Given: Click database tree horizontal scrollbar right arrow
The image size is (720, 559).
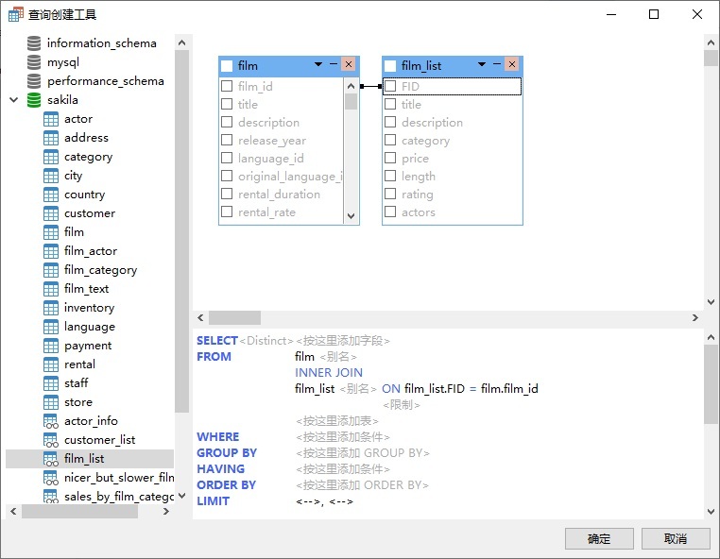Looking at the screenshot, I should point(166,511).
